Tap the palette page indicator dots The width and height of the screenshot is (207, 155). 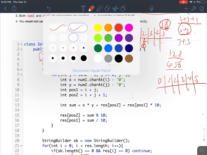(x=114, y=65)
